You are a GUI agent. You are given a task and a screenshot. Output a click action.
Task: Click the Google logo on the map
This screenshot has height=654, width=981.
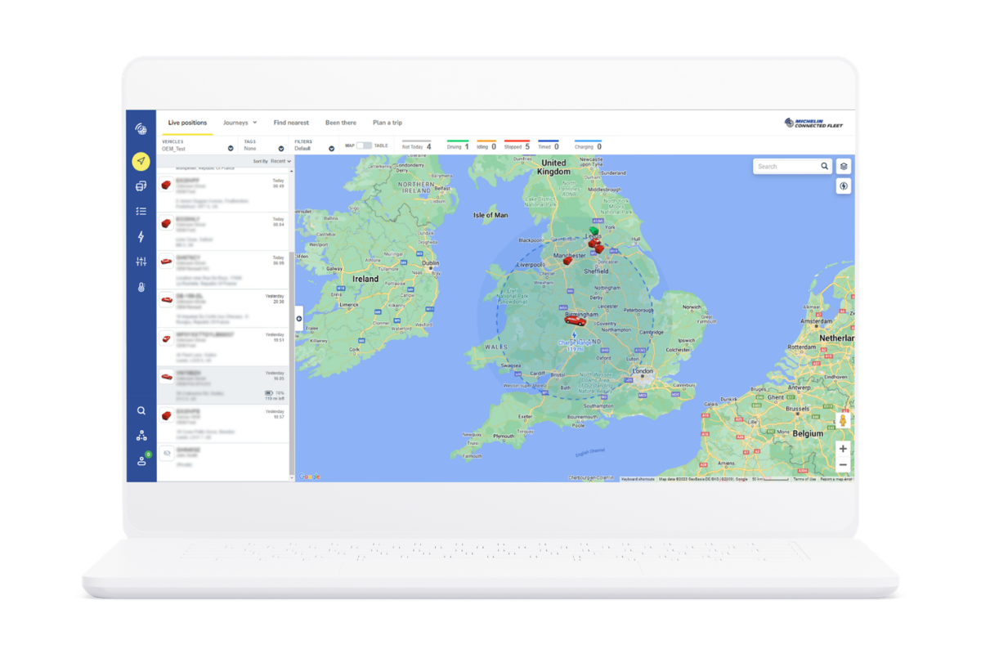pos(309,477)
